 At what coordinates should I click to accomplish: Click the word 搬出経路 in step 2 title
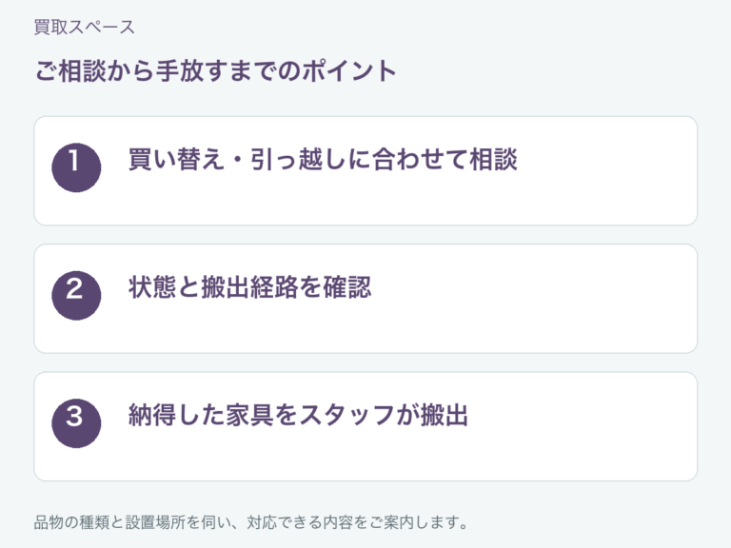click(250, 287)
